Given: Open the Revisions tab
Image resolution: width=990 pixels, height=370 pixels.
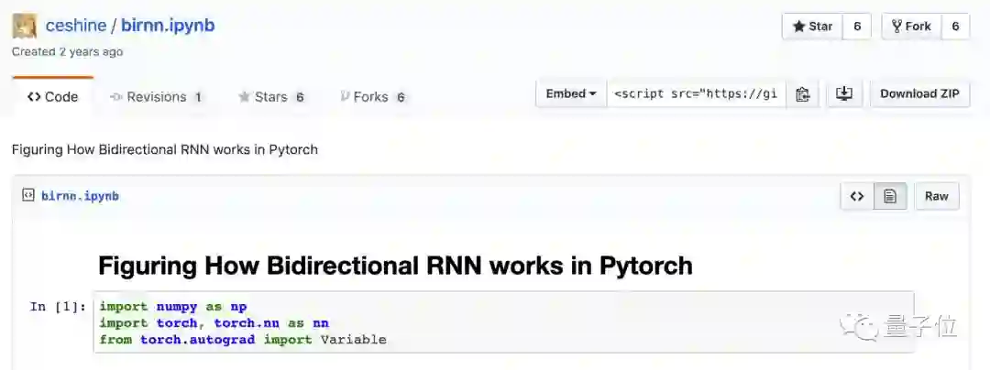Looking at the screenshot, I should [x=156, y=97].
